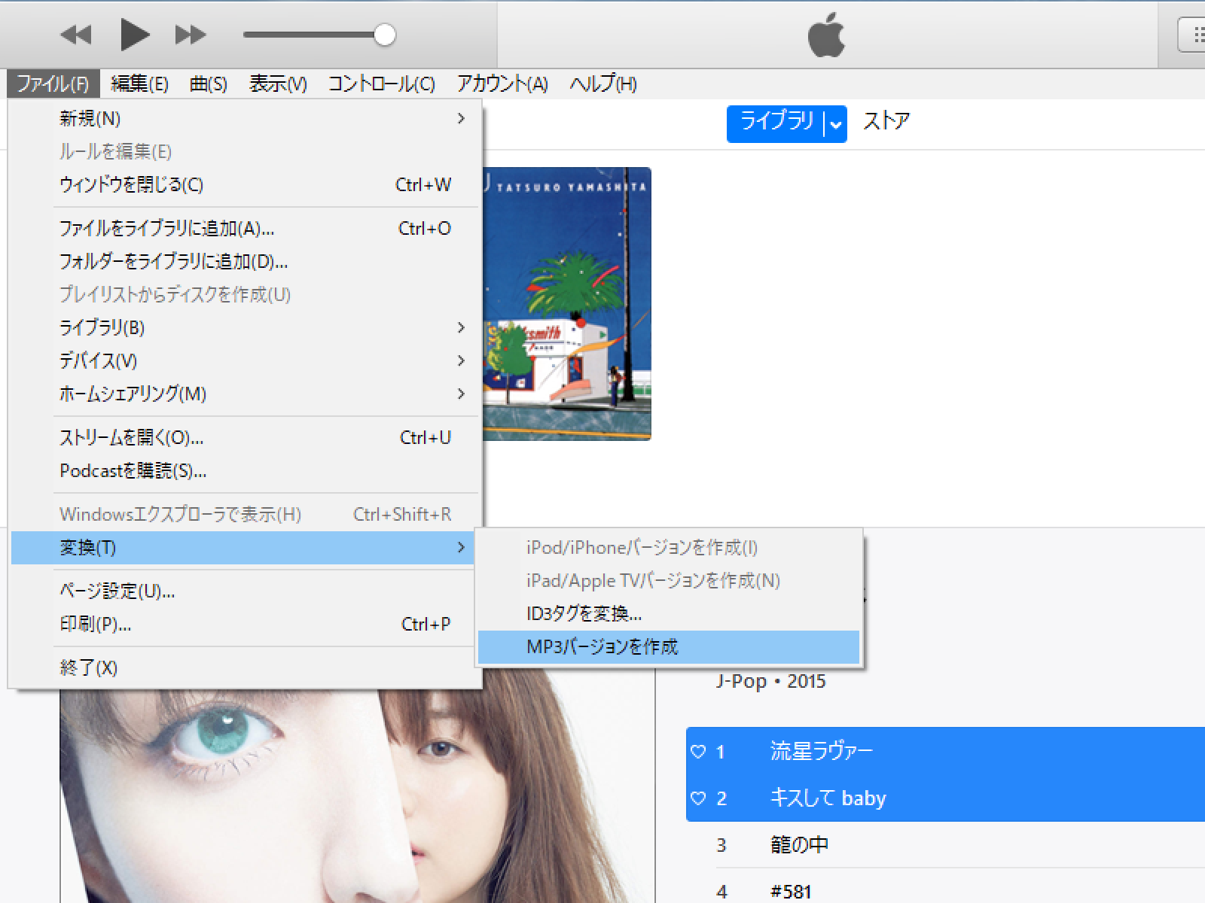Click the J-Pop • 2015 genre text
The image size is (1205, 903).
point(770,681)
